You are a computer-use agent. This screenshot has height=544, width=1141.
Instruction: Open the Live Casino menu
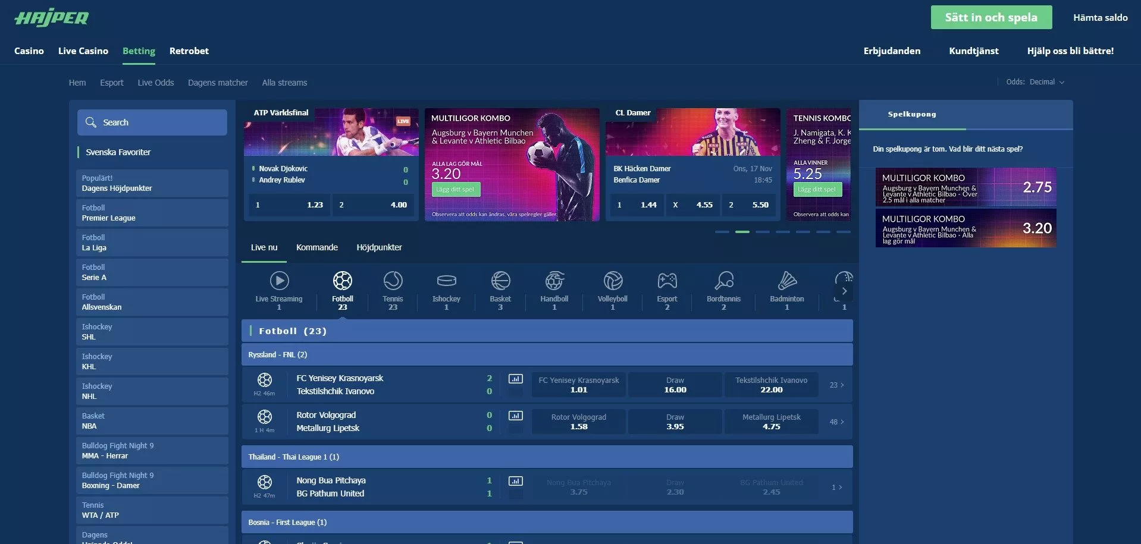(x=83, y=51)
